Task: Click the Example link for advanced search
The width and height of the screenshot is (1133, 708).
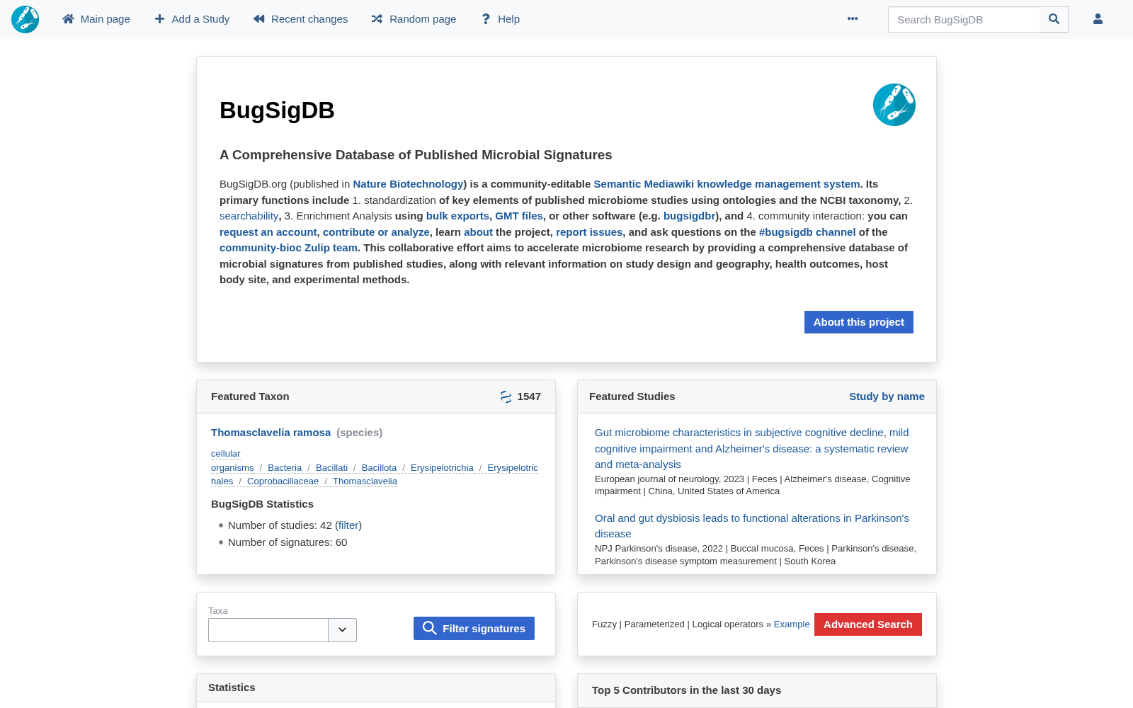Action: [792, 624]
